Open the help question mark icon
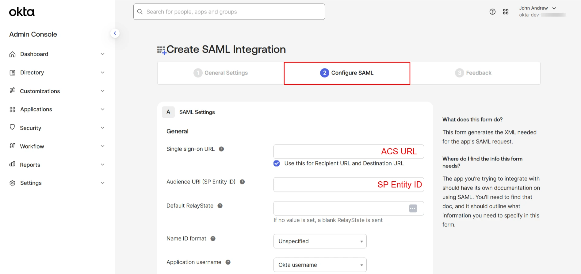 pos(492,12)
